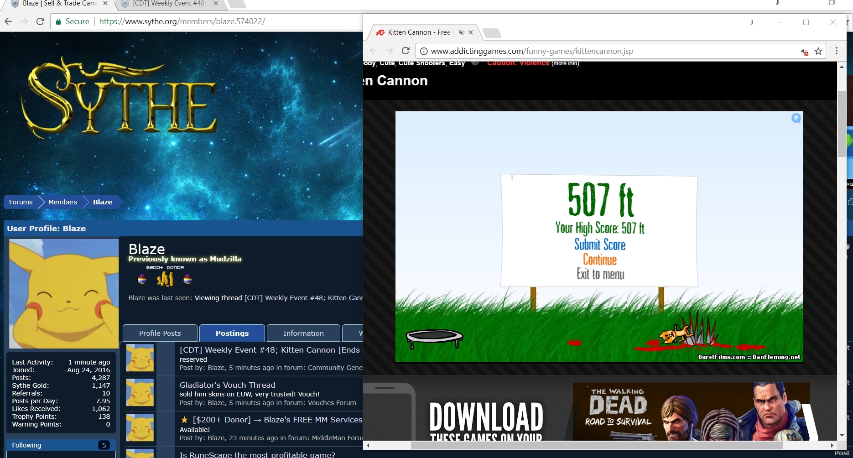Click the Blaze breadcrumb
This screenshot has width=853, height=458.
pos(103,202)
